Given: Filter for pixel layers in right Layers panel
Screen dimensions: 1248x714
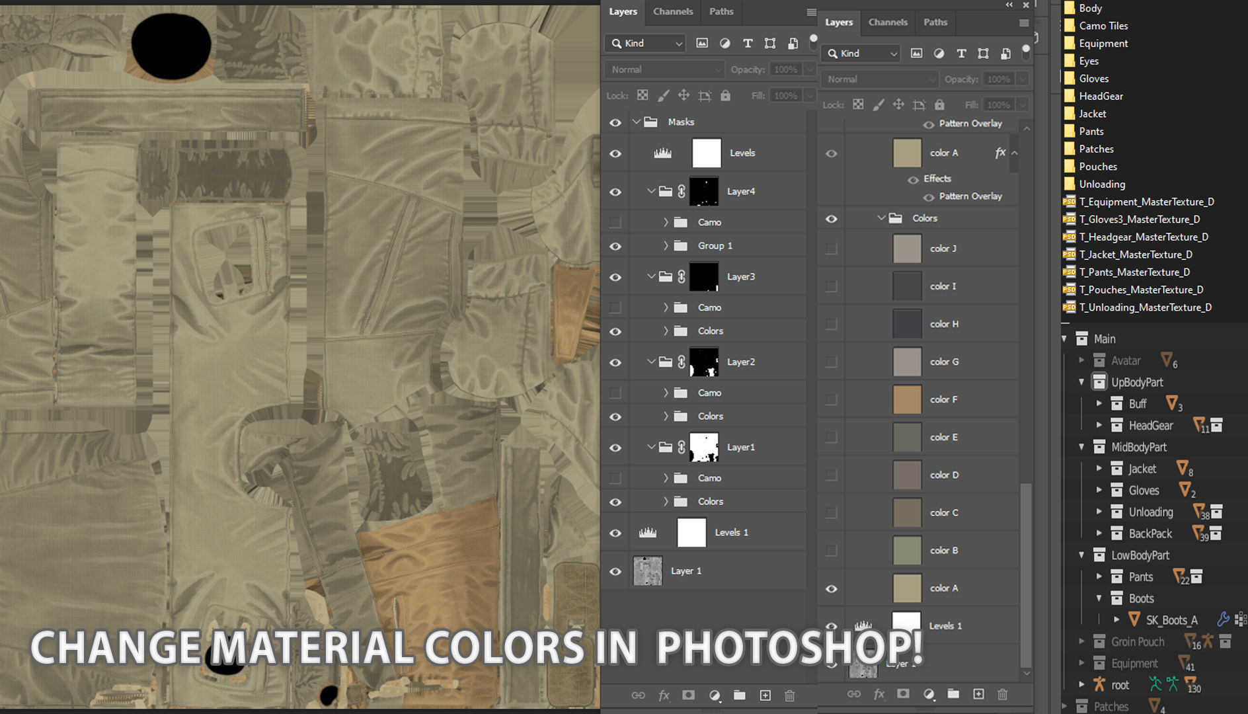Looking at the screenshot, I should pyautogui.click(x=916, y=54).
